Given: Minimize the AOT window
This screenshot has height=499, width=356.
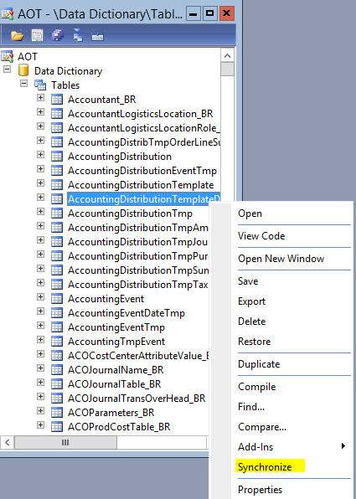Looking at the screenshot, I should (193, 13).
